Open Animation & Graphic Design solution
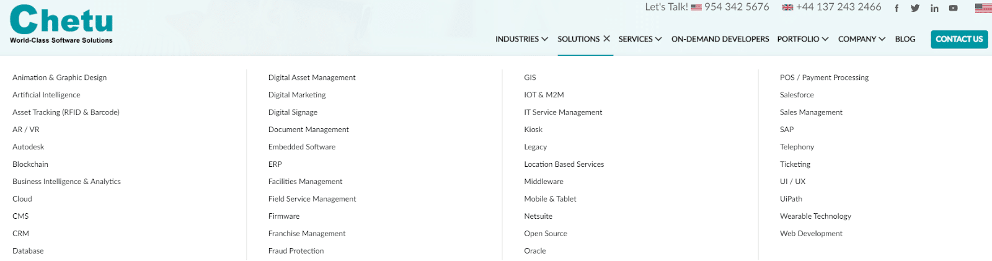Image resolution: width=992 pixels, height=261 pixels. [60, 77]
